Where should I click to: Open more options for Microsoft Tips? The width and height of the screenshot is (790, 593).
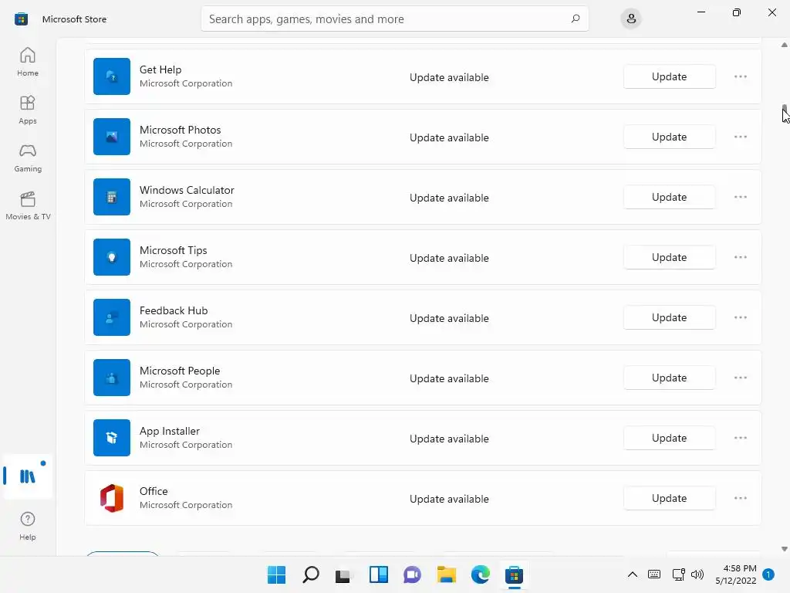(x=740, y=257)
